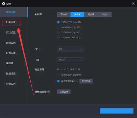Open the 机型设置 sidebar section
This screenshot has height=118, width=137.
click(11, 22)
